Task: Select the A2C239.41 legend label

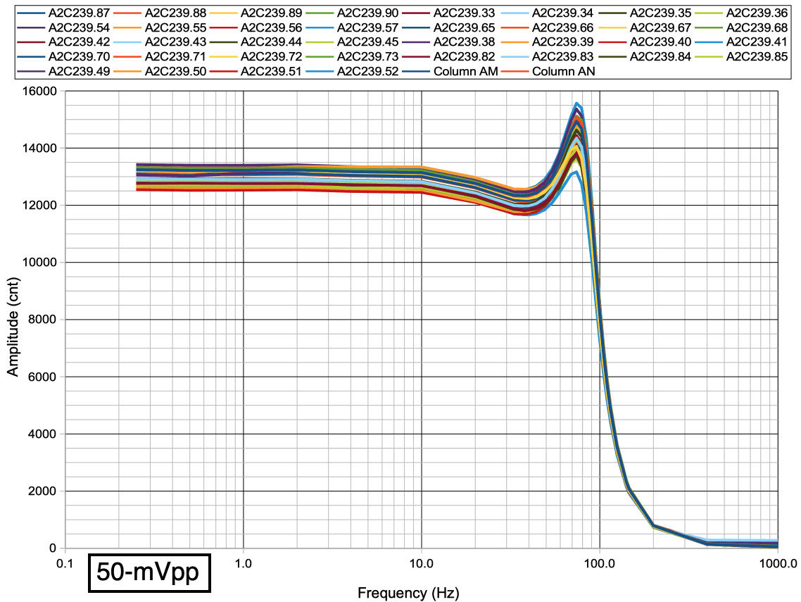Action: (x=757, y=42)
